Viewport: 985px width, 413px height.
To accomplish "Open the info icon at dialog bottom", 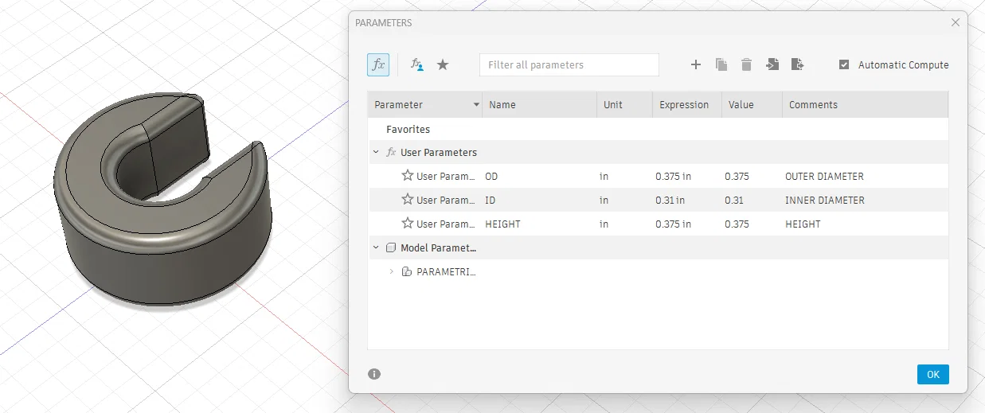I will 374,374.
